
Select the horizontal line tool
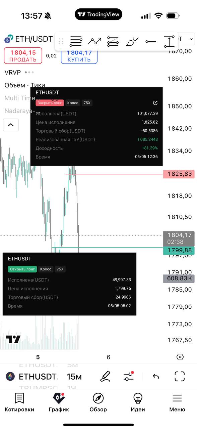151,42
